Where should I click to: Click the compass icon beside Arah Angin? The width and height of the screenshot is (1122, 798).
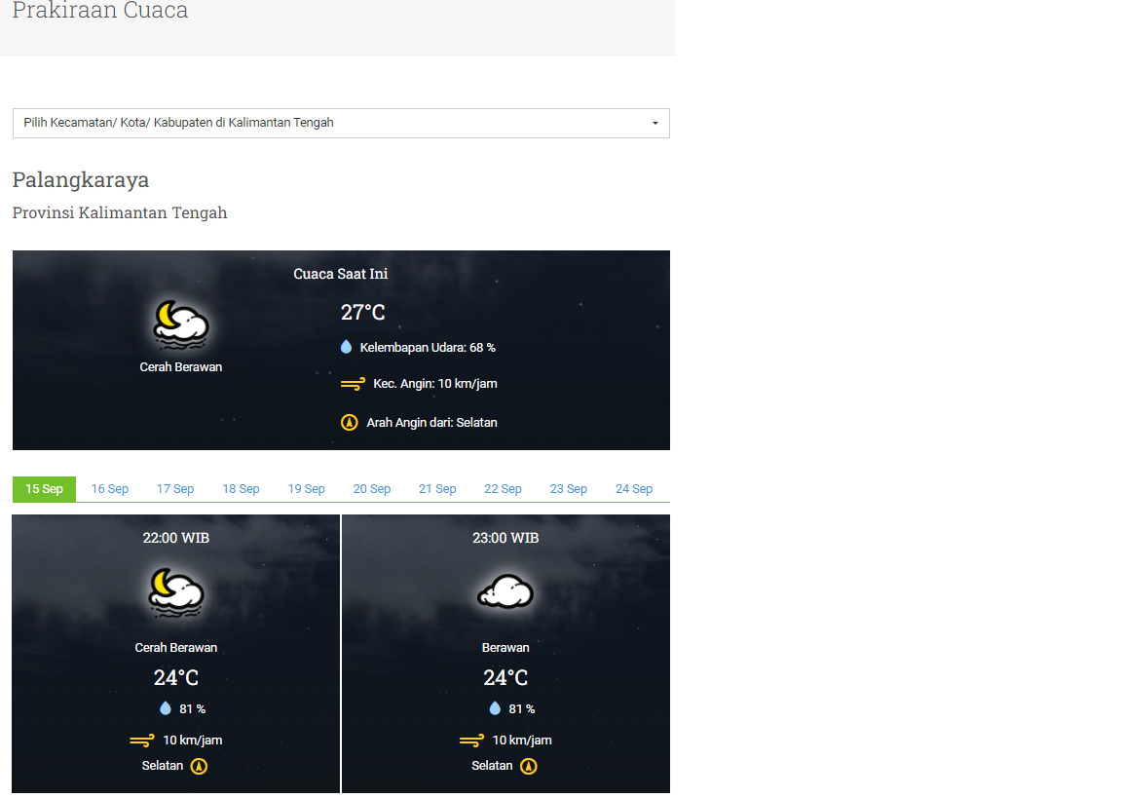(x=350, y=422)
